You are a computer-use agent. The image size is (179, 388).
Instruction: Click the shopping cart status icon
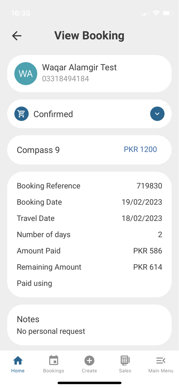[x=21, y=114]
